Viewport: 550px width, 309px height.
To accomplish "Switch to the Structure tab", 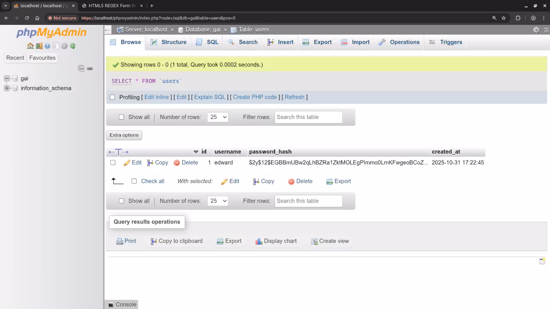I will click(x=168, y=42).
